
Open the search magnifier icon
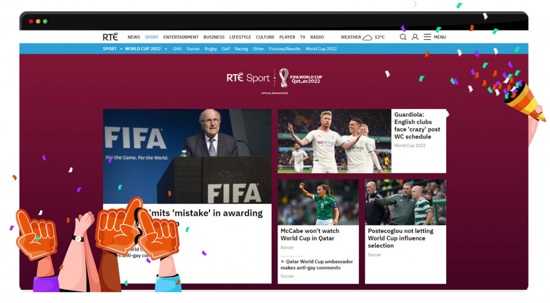point(403,37)
